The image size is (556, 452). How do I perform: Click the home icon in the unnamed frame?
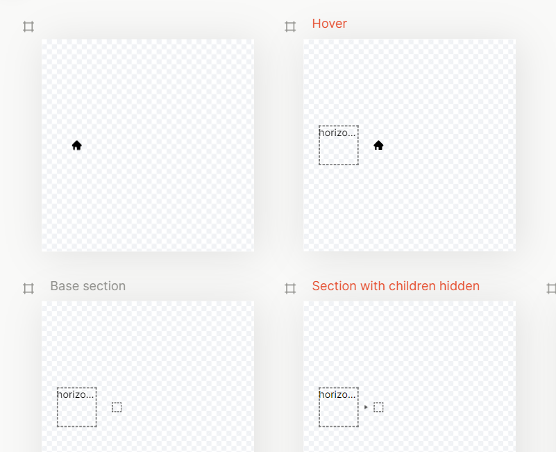tap(77, 145)
